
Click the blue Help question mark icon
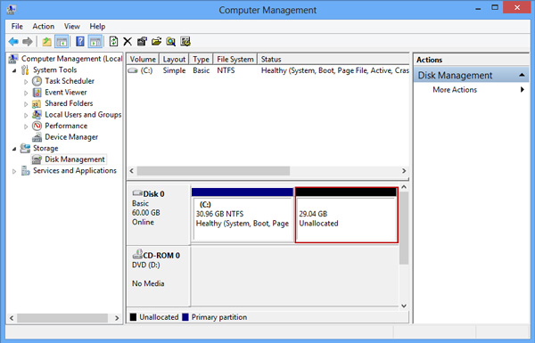pos(80,42)
